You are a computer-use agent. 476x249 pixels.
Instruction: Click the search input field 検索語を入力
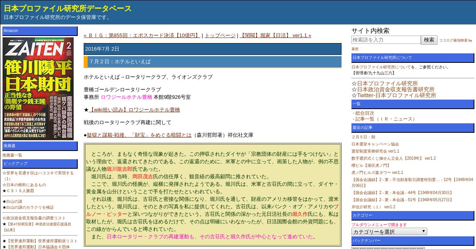point(386,40)
